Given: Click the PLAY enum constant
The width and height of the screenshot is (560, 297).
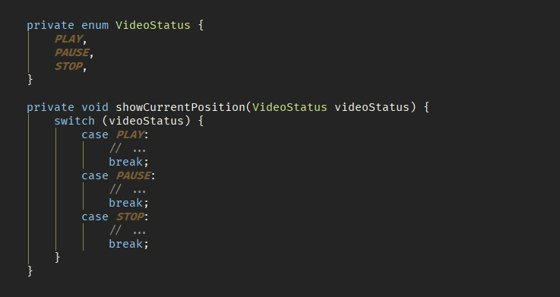Looking at the screenshot, I should coord(68,39).
